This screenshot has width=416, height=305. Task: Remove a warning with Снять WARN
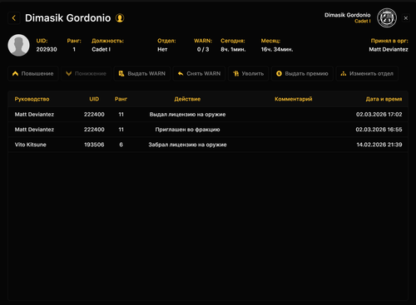click(199, 74)
